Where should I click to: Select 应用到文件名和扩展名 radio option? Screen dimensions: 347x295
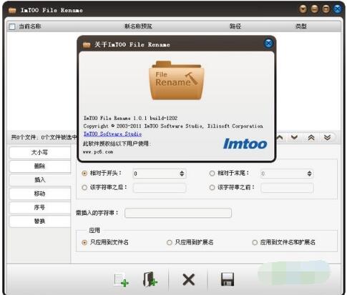pos(255,242)
